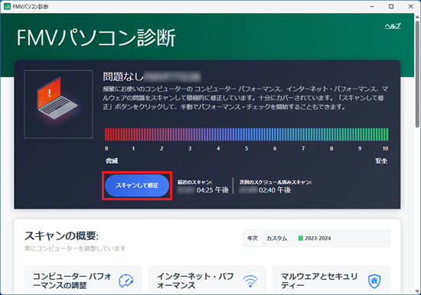Select the 年次 tab
The image size is (421, 295).
pyautogui.click(x=253, y=238)
